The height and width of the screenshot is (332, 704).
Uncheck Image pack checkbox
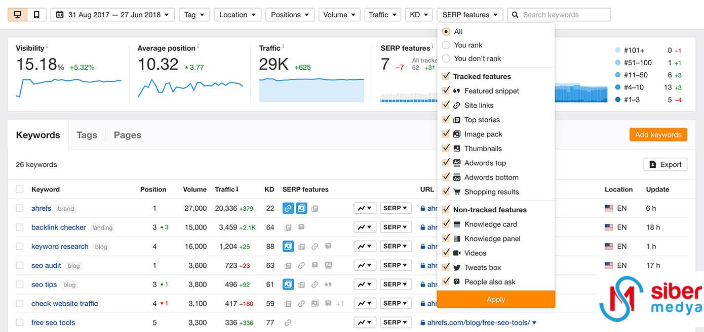pos(446,134)
